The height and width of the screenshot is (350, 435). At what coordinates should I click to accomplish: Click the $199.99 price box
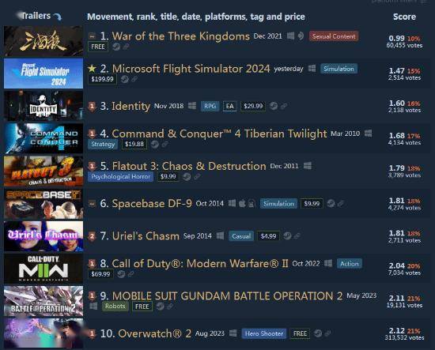point(102,79)
